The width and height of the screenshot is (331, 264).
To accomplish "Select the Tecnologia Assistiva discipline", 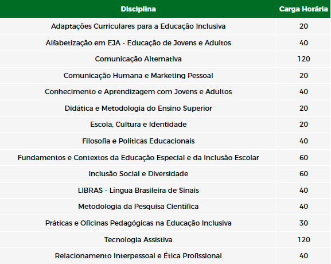I will 138,240.
